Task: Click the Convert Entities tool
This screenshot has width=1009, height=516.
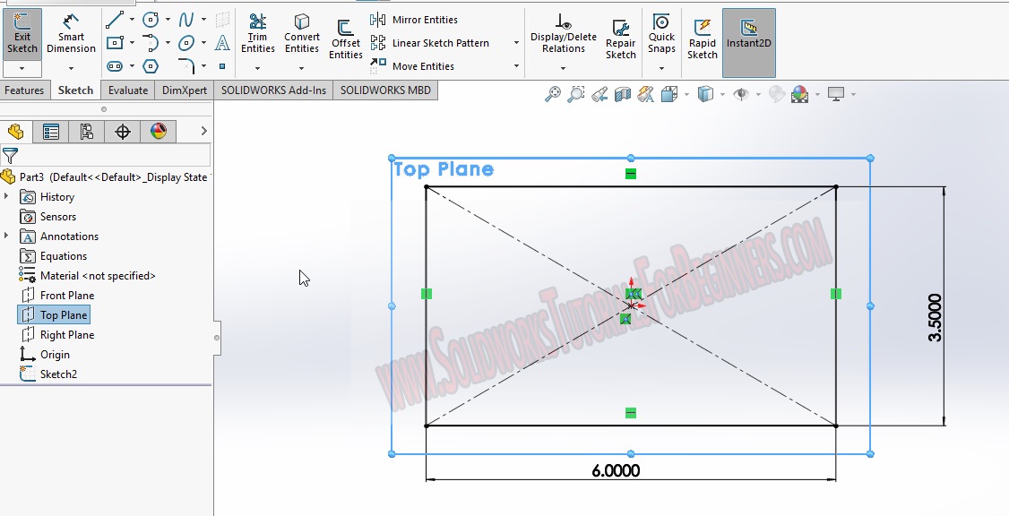Action: (x=302, y=32)
